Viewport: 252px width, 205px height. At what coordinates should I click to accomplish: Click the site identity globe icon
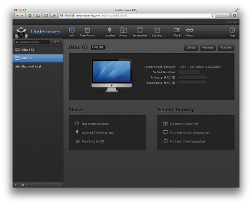click(62, 16)
